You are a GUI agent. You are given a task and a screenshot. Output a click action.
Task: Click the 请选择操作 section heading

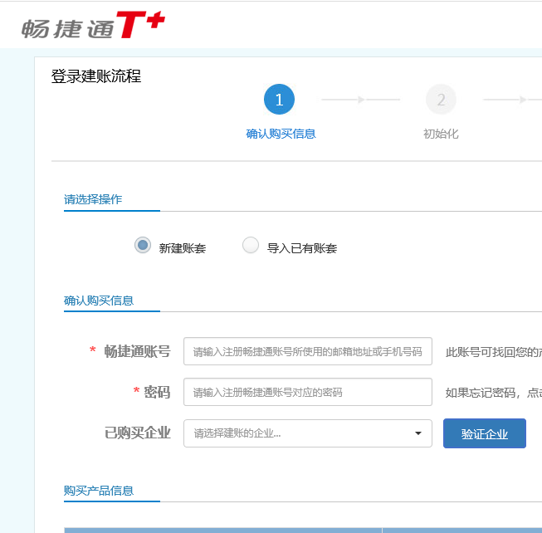(93, 199)
